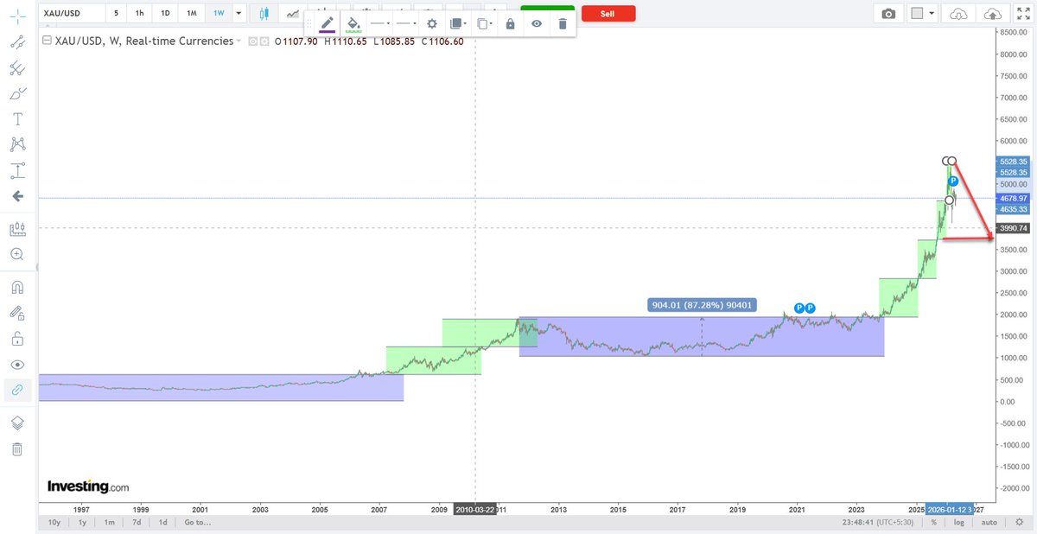The width and height of the screenshot is (1037, 534).
Task: Select the trend line drawing tool
Action: [17, 41]
